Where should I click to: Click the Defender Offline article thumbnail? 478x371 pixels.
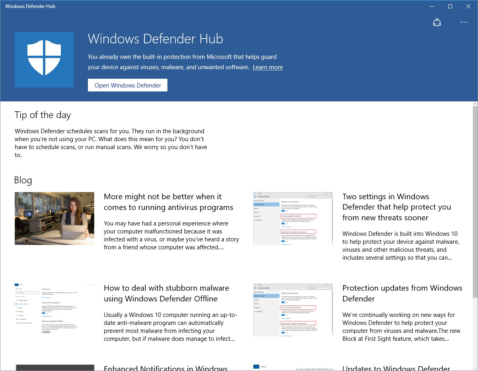(x=54, y=310)
